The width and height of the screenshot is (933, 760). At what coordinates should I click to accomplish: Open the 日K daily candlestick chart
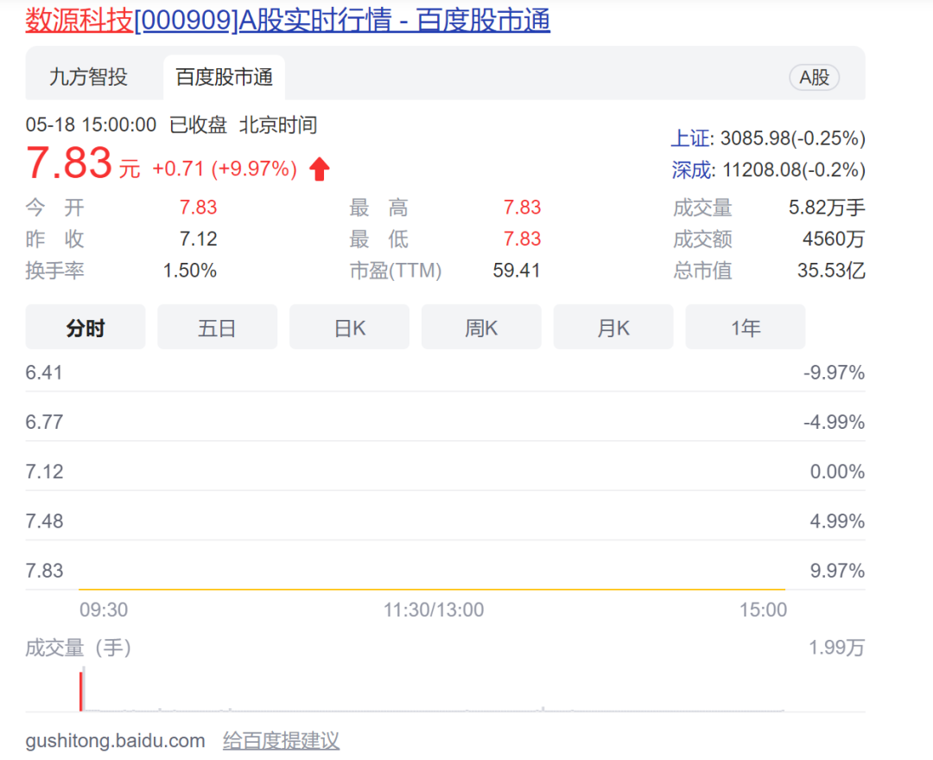click(x=349, y=327)
